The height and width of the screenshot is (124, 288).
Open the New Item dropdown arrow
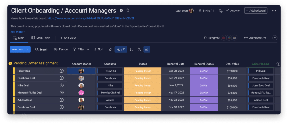click(x=28, y=49)
